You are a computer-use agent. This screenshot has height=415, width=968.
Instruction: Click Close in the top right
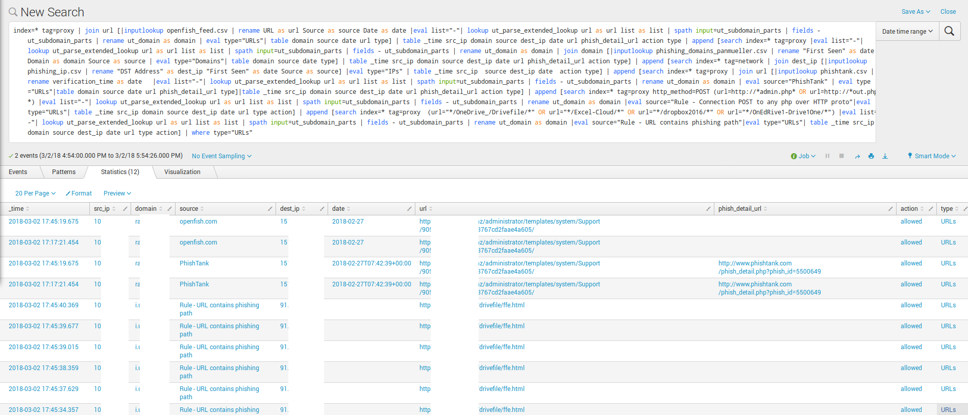pos(948,12)
